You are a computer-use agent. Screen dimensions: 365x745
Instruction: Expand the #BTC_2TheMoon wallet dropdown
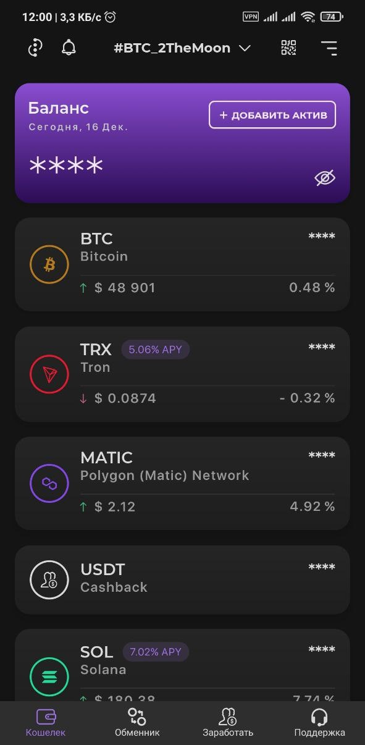[x=183, y=48]
